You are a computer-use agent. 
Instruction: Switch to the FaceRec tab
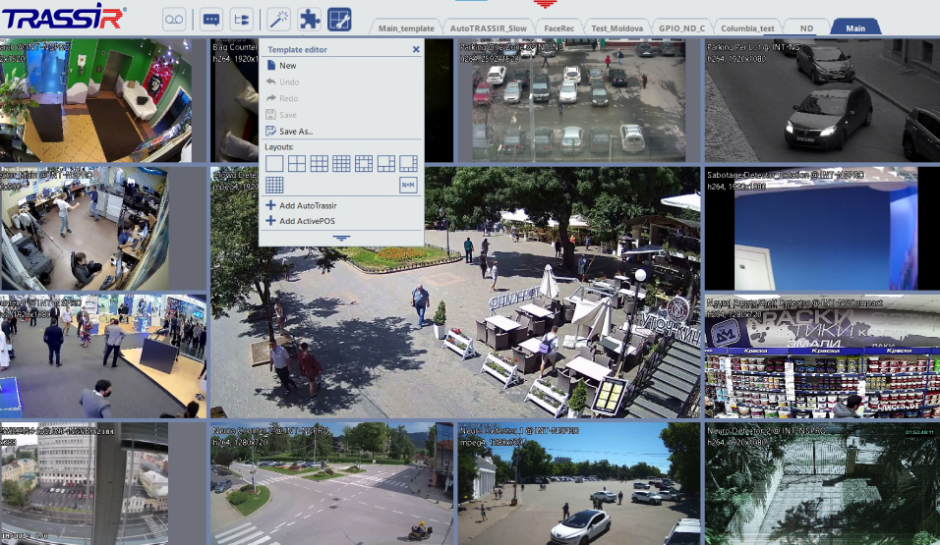tap(559, 27)
